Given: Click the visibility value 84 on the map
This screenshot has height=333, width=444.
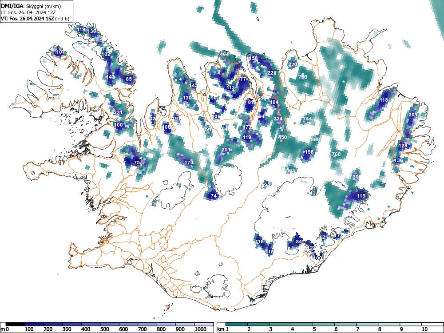Looking at the screenshot, I should 299,242.
